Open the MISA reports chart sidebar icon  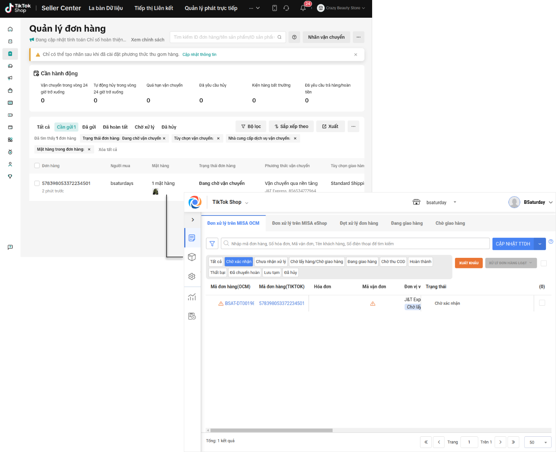click(x=192, y=297)
